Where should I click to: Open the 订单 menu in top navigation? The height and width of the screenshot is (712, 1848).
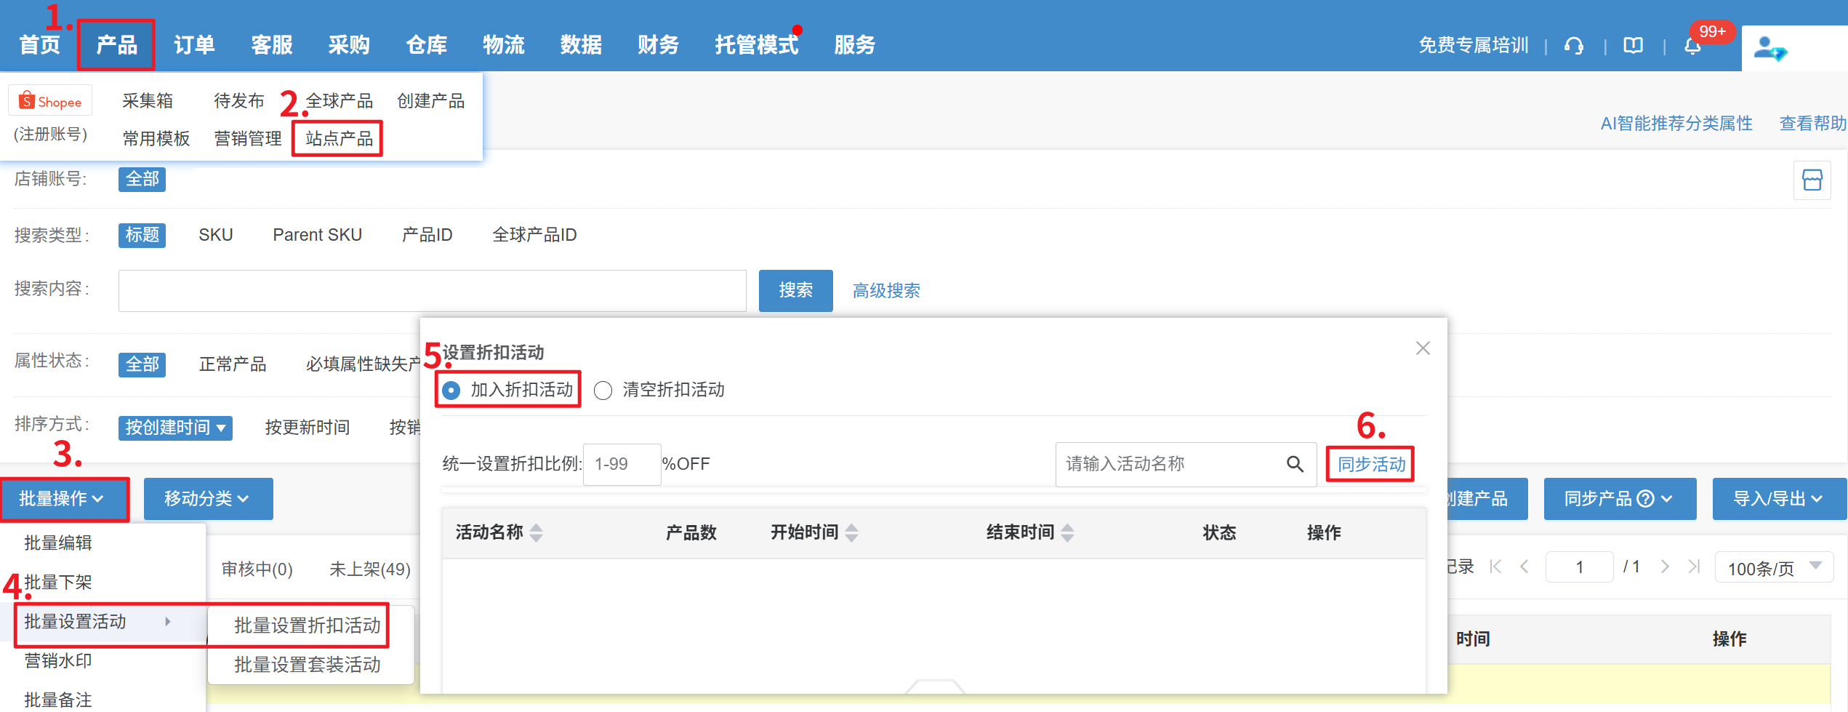194,45
